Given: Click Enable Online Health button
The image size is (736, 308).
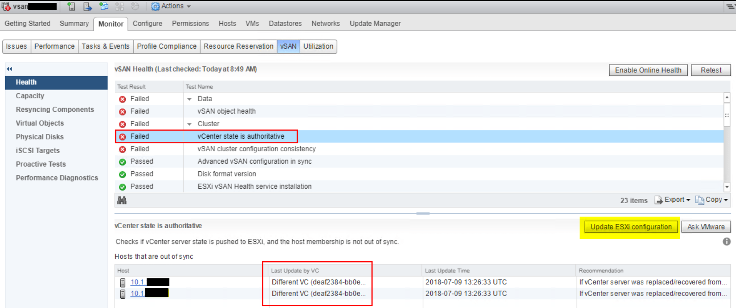Looking at the screenshot, I should click(648, 70).
